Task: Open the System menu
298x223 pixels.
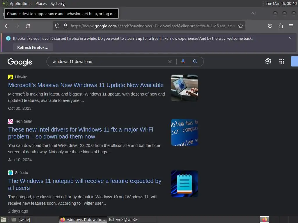Action: point(56,3)
